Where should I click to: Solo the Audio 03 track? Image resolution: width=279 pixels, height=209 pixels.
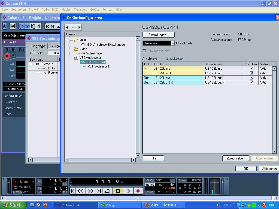click(x=13, y=50)
